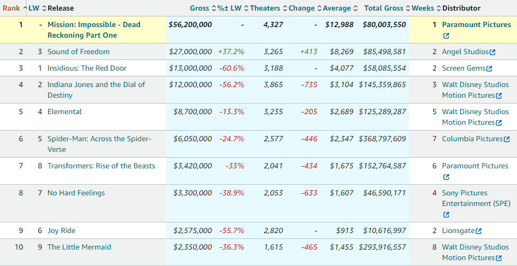Open external link icon for Elemental's distributor
The height and width of the screenshot is (266, 517).
[498, 123]
